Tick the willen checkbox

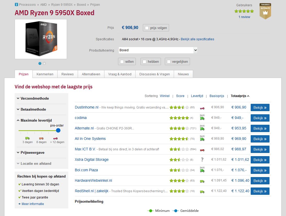click(122, 62)
